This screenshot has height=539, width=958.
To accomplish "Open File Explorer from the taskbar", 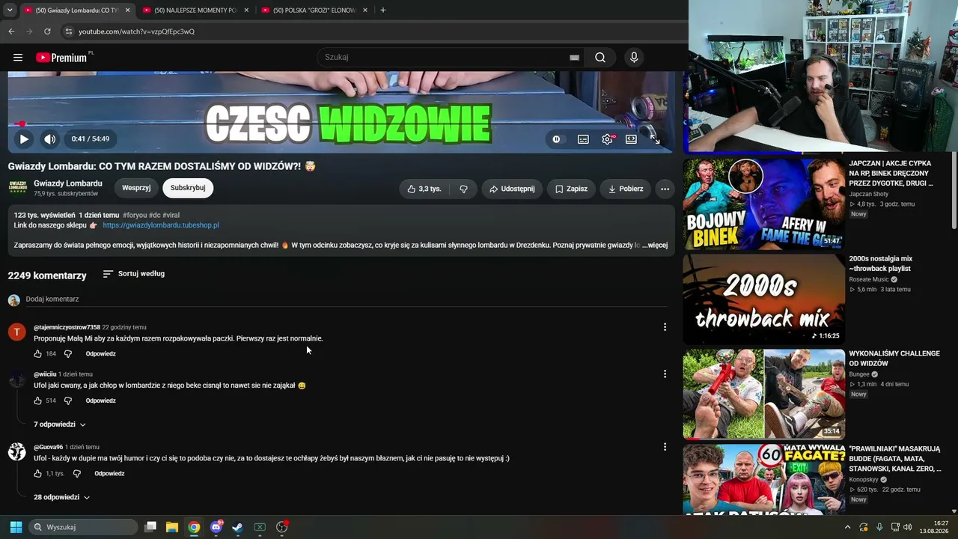I will (172, 527).
